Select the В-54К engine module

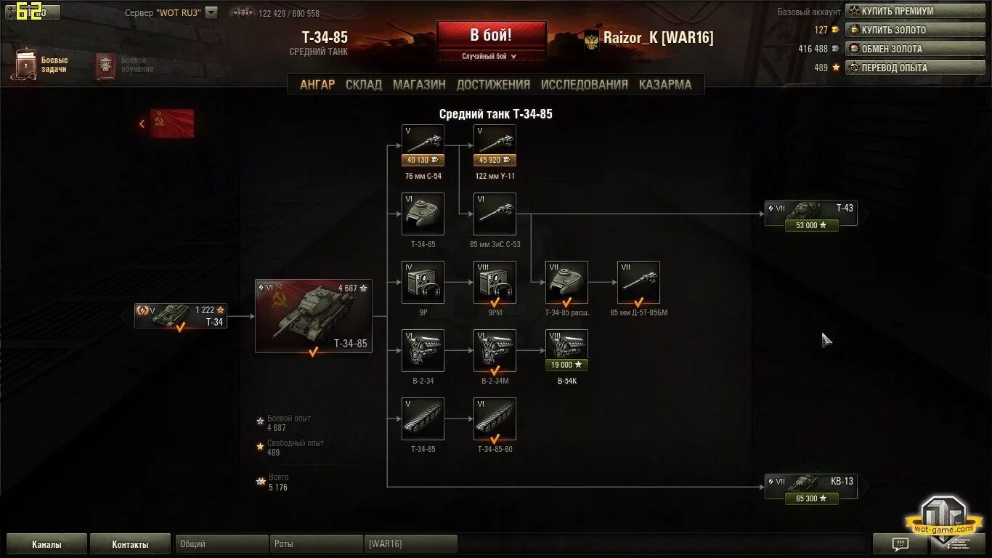(x=566, y=350)
